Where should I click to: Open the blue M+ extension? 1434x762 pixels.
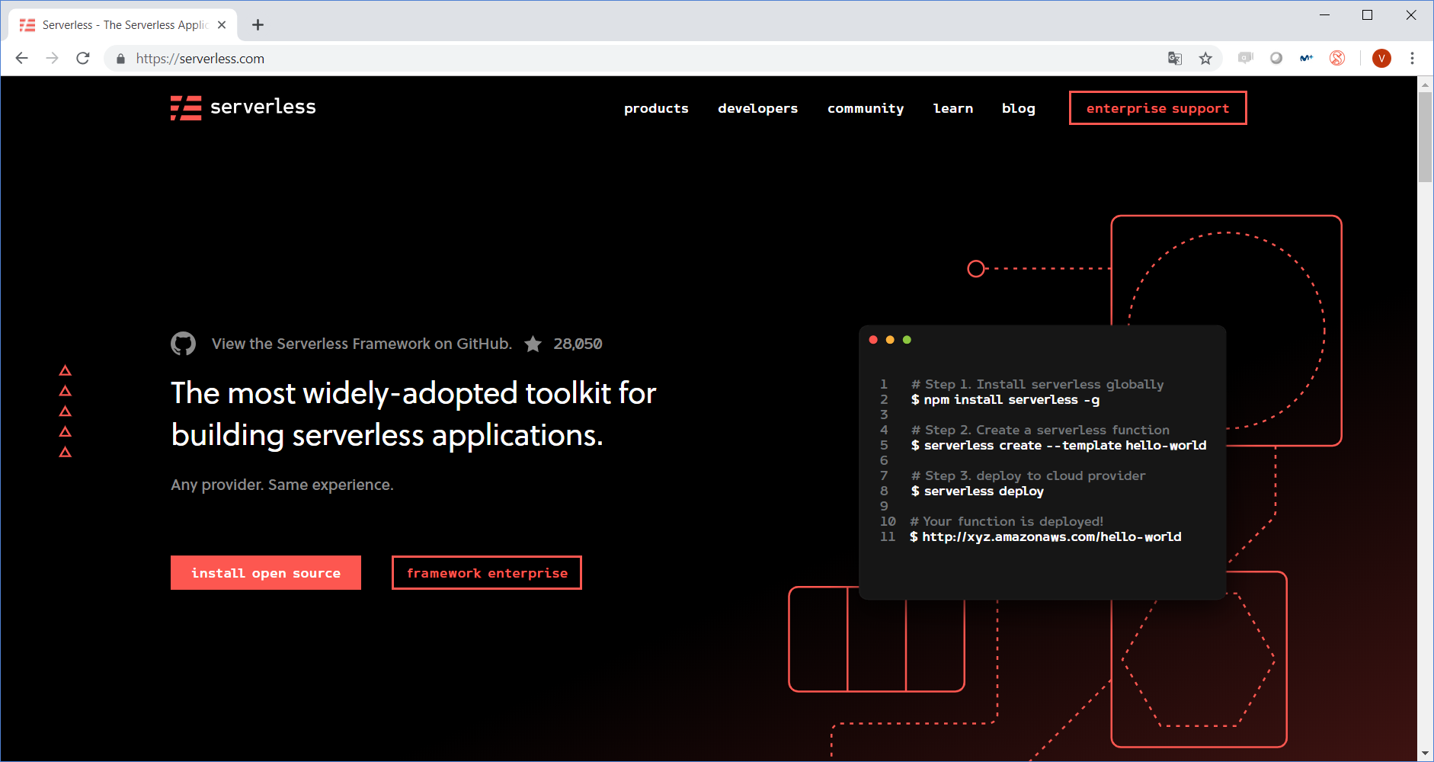click(x=1307, y=58)
